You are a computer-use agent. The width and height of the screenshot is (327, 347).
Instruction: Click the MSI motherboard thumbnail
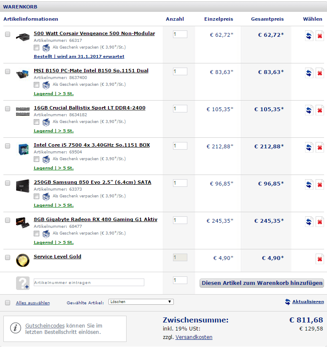click(x=23, y=74)
